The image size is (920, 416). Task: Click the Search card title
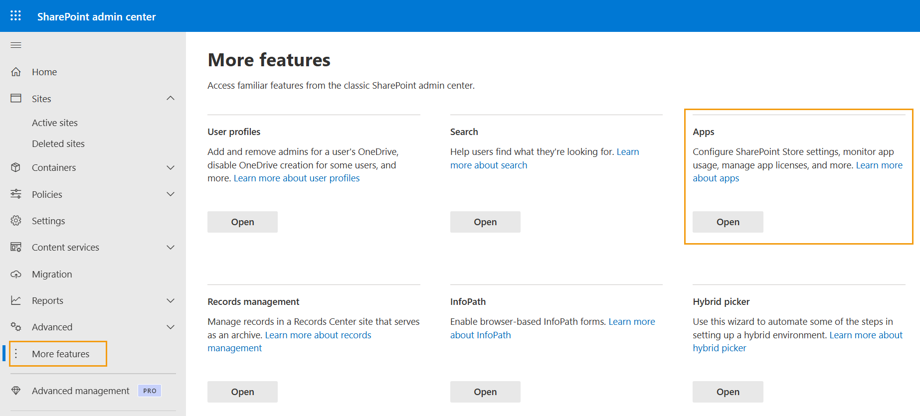point(464,132)
